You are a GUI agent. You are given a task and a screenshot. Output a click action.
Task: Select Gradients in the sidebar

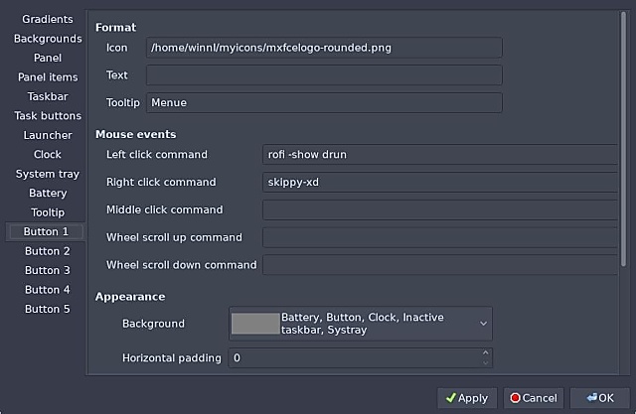(48, 20)
